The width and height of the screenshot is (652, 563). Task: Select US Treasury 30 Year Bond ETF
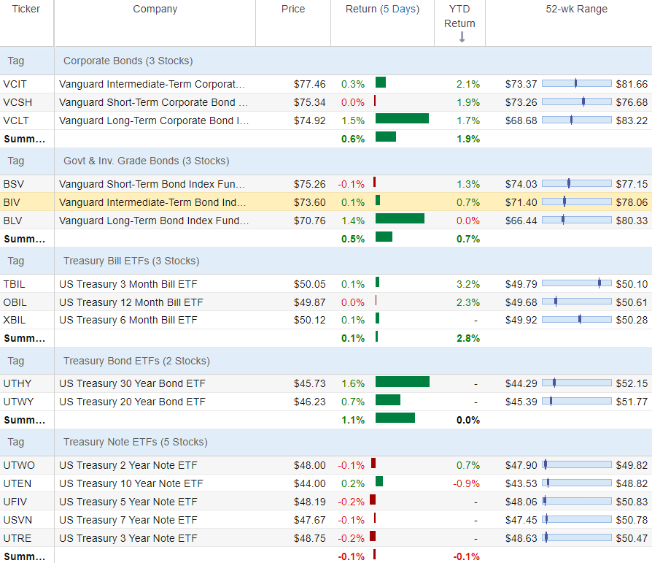pyautogui.click(x=132, y=383)
